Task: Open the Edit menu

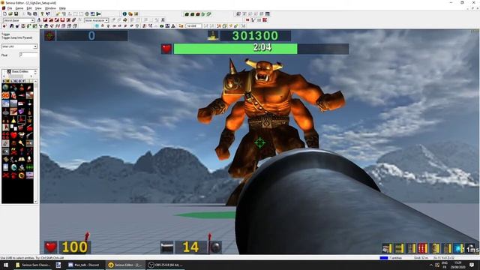Action: [29, 8]
